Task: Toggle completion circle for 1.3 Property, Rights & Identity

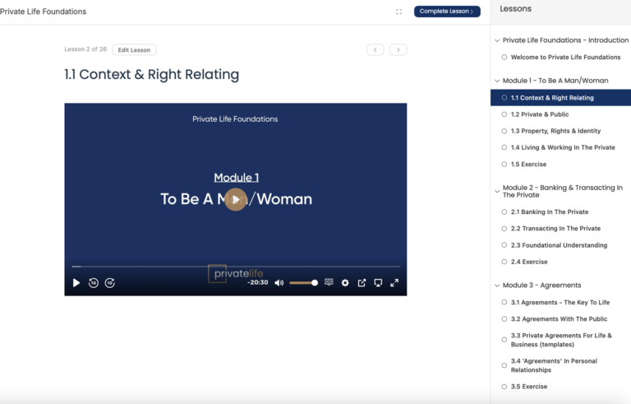Action: 504,131
